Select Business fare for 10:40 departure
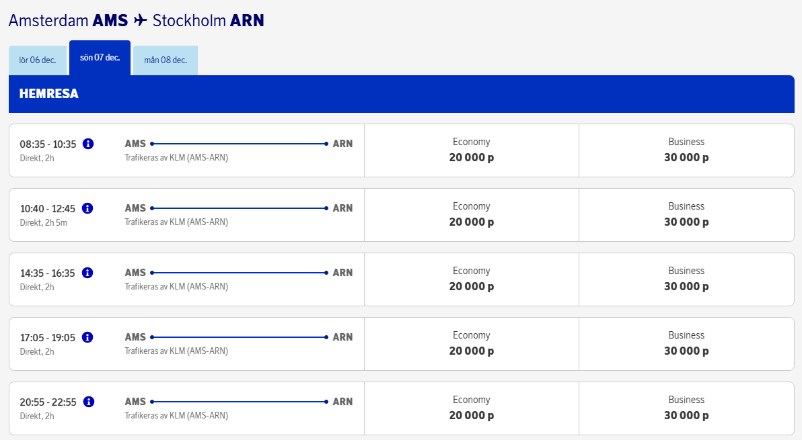 [x=686, y=215]
